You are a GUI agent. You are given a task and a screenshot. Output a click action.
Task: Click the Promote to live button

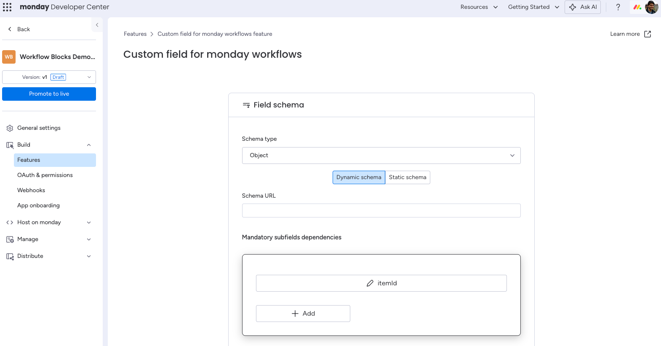(x=49, y=94)
